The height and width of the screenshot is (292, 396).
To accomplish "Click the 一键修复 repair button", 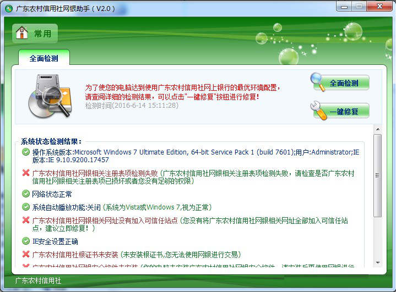I will (x=340, y=111).
